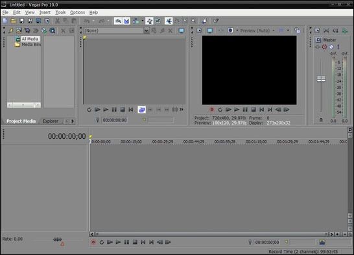Open the Insert menu
The height and width of the screenshot is (255, 354).
point(45,12)
